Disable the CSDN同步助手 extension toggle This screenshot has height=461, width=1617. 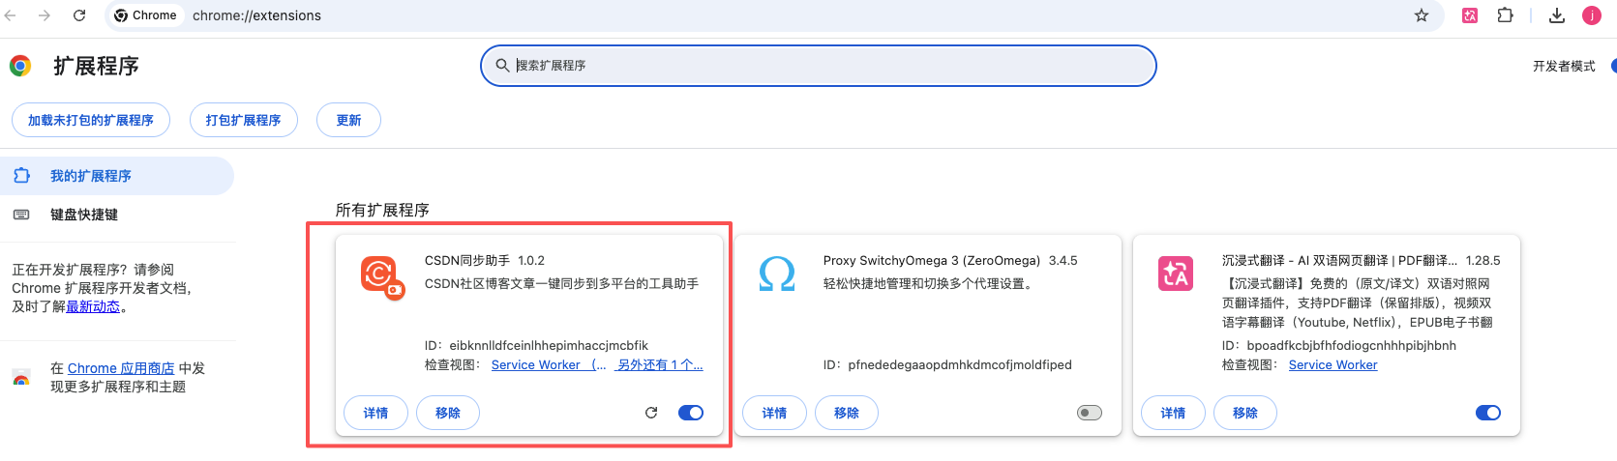point(691,413)
